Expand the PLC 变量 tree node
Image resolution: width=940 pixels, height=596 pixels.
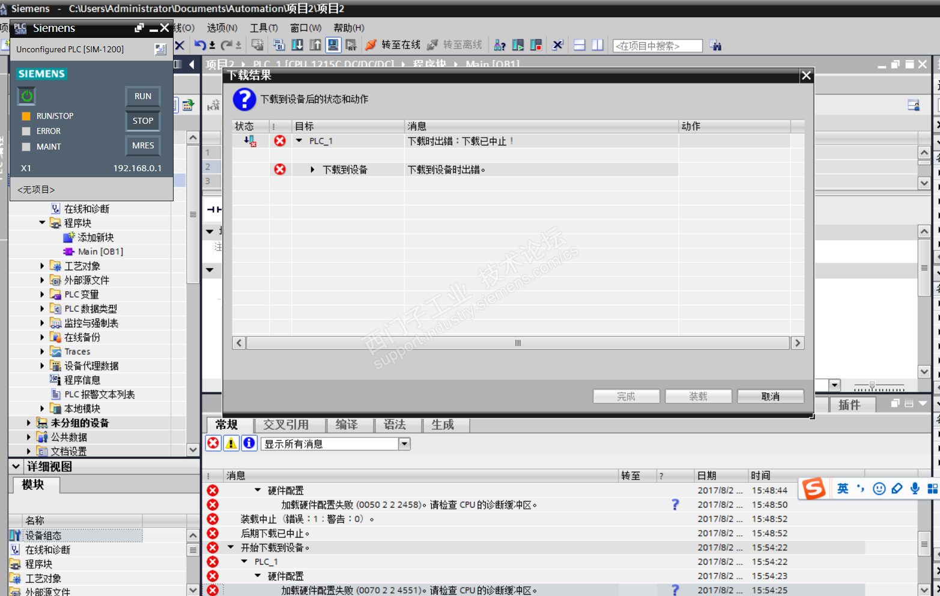(x=42, y=294)
